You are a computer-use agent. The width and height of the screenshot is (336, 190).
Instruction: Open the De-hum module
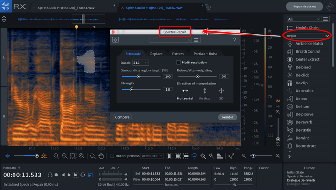click(302, 106)
